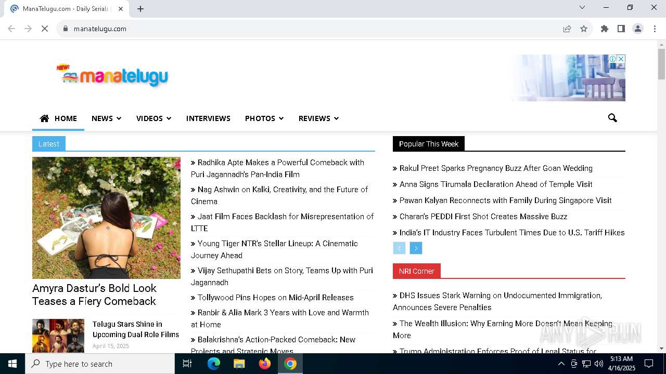Go to the HOME menu item

click(58, 118)
